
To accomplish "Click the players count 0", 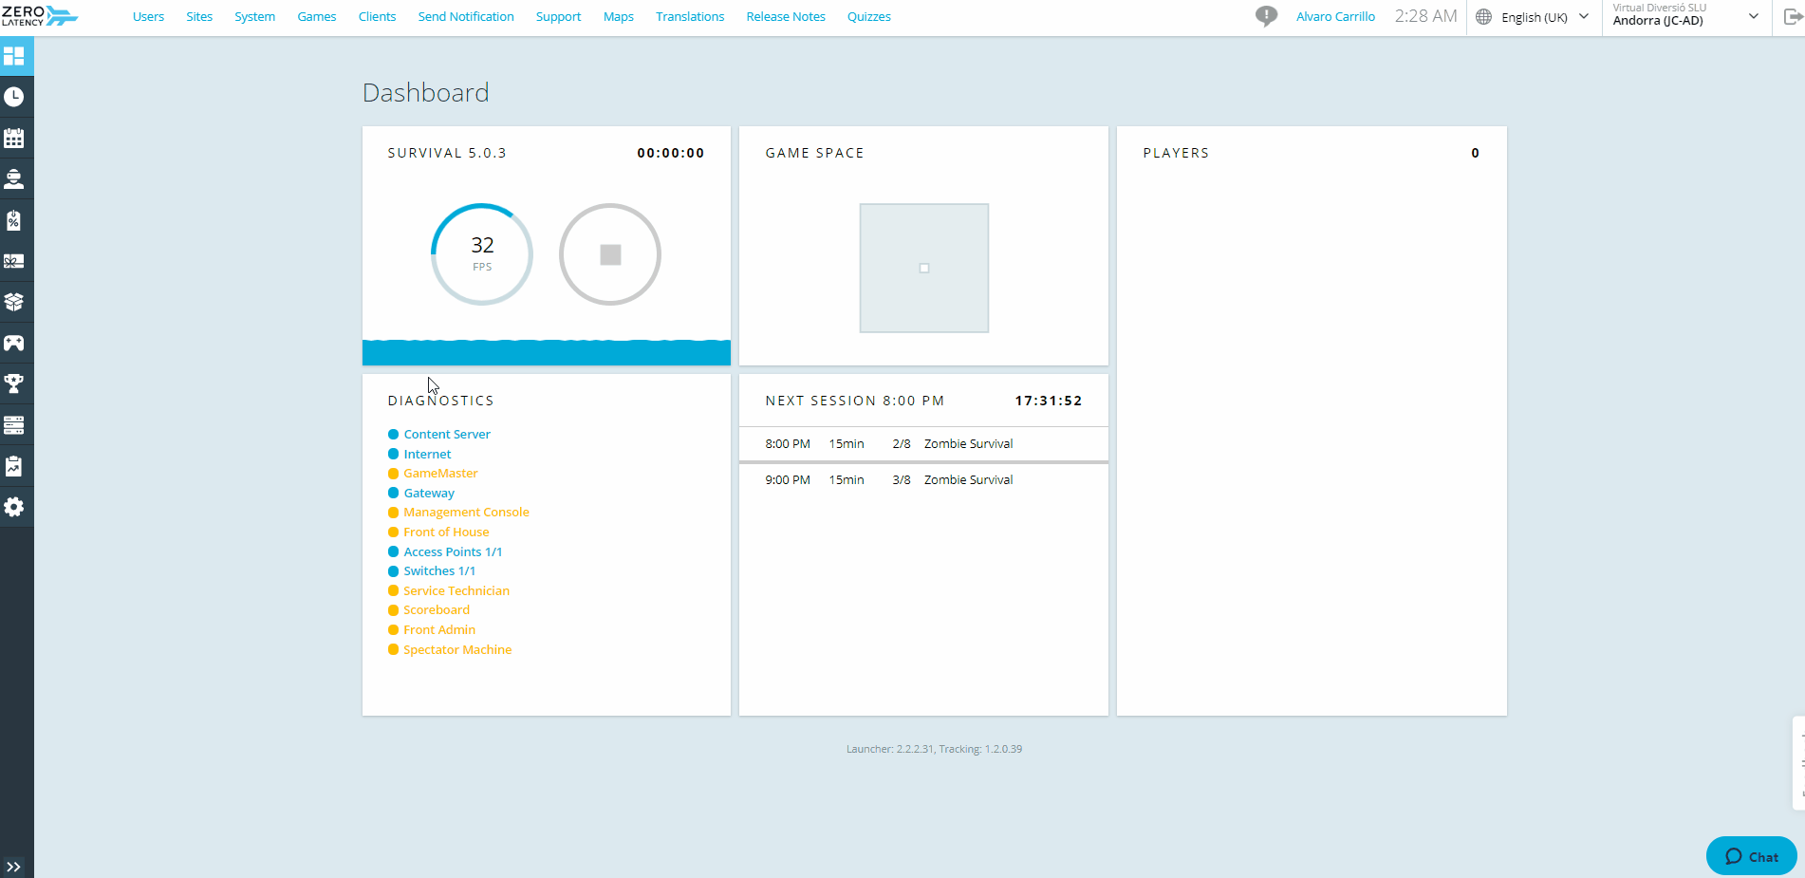I will pyautogui.click(x=1475, y=153).
